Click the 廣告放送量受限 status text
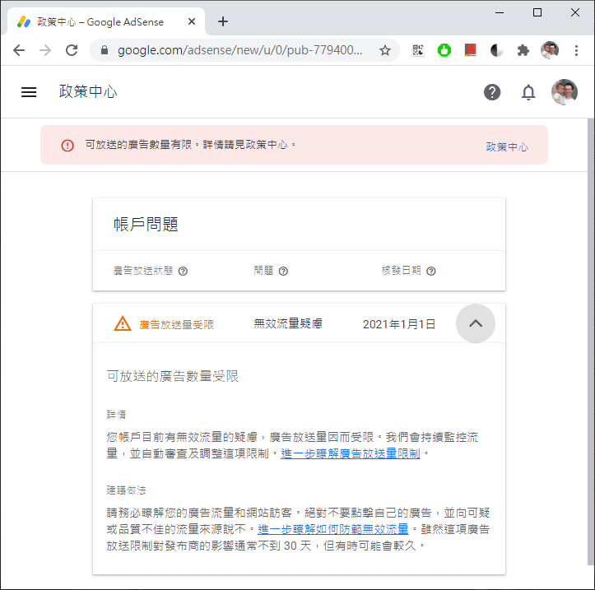 click(176, 325)
